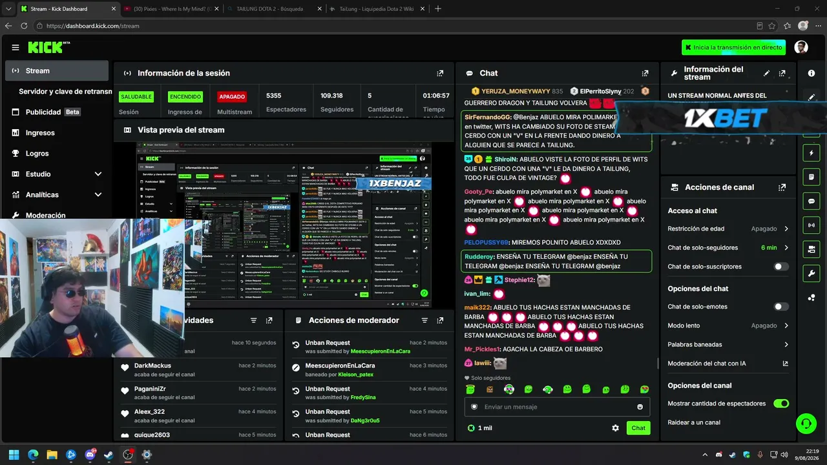The image size is (827, 465).
Task: Click the stream preview thumbnail
Action: pyautogui.click(x=284, y=225)
